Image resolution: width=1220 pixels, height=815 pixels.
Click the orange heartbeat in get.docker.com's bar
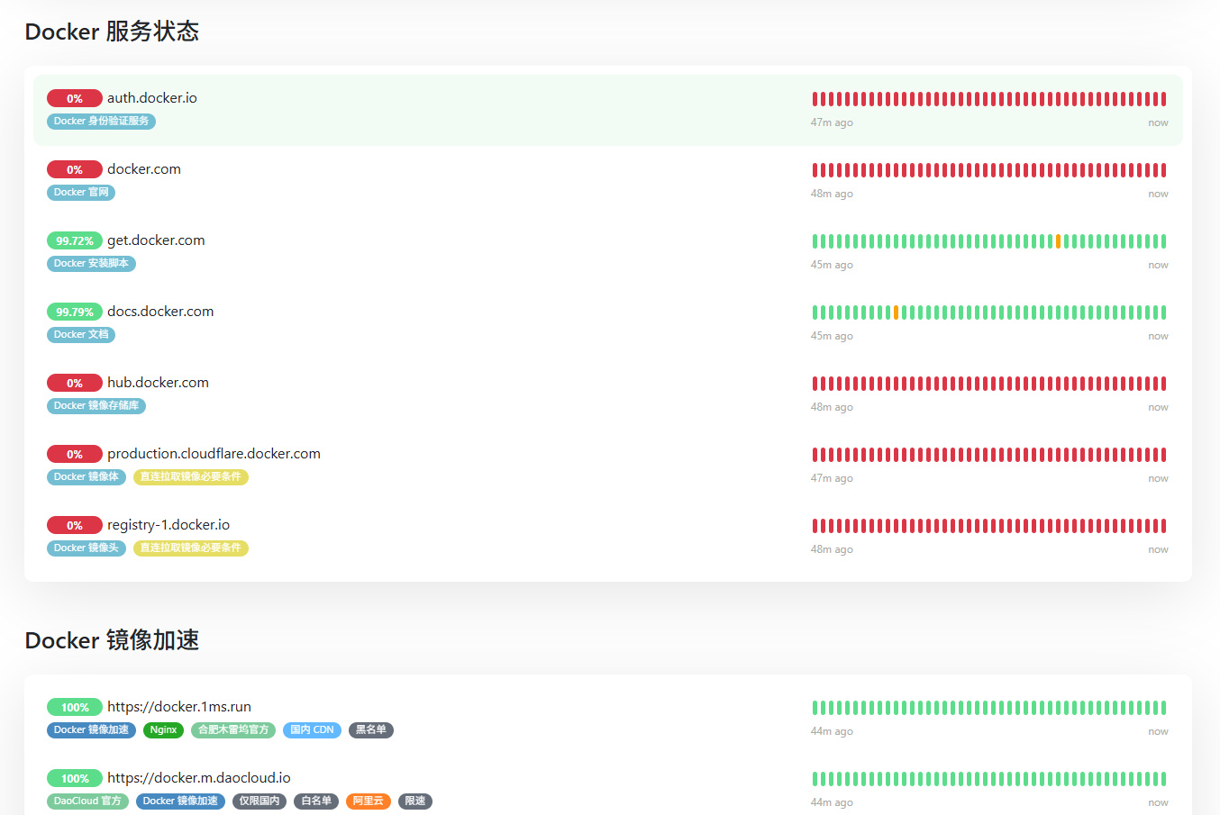(x=1058, y=241)
